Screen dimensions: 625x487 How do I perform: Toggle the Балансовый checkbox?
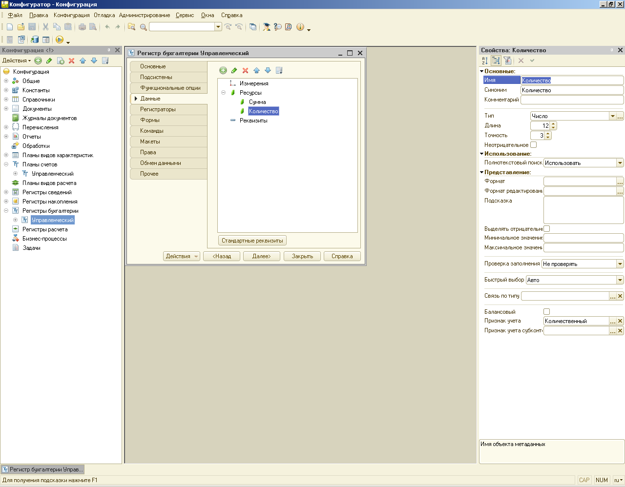coord(546,311)
